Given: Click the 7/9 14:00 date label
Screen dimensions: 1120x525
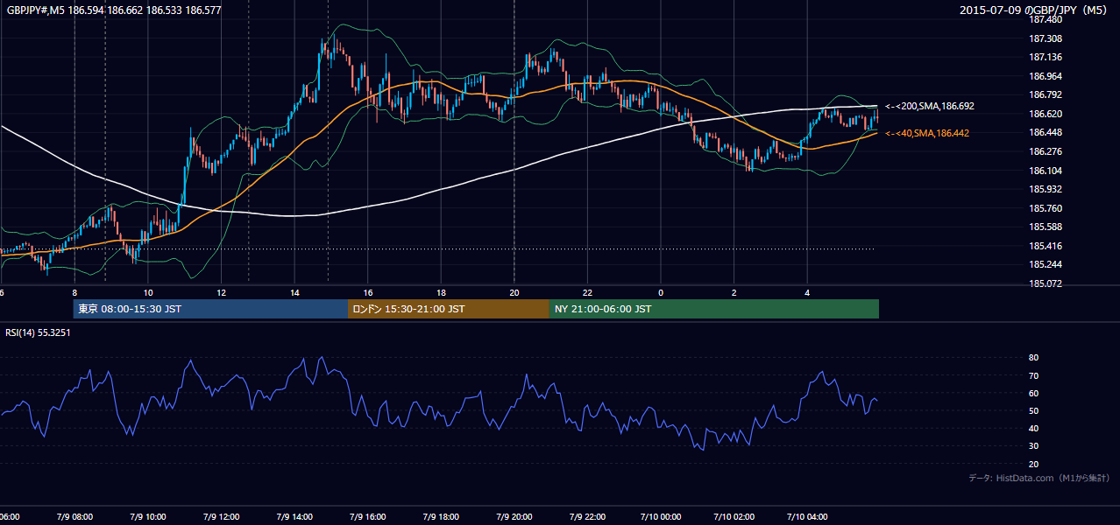Looking at the screenshot, I should tap(294, 517).
